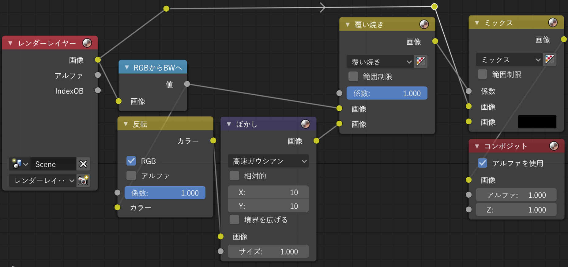
Task: Collapse the 反転 node
Action: 126,124
